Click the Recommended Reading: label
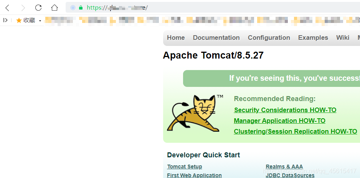Viewport: 360px width, 178px height. point(274,99)
